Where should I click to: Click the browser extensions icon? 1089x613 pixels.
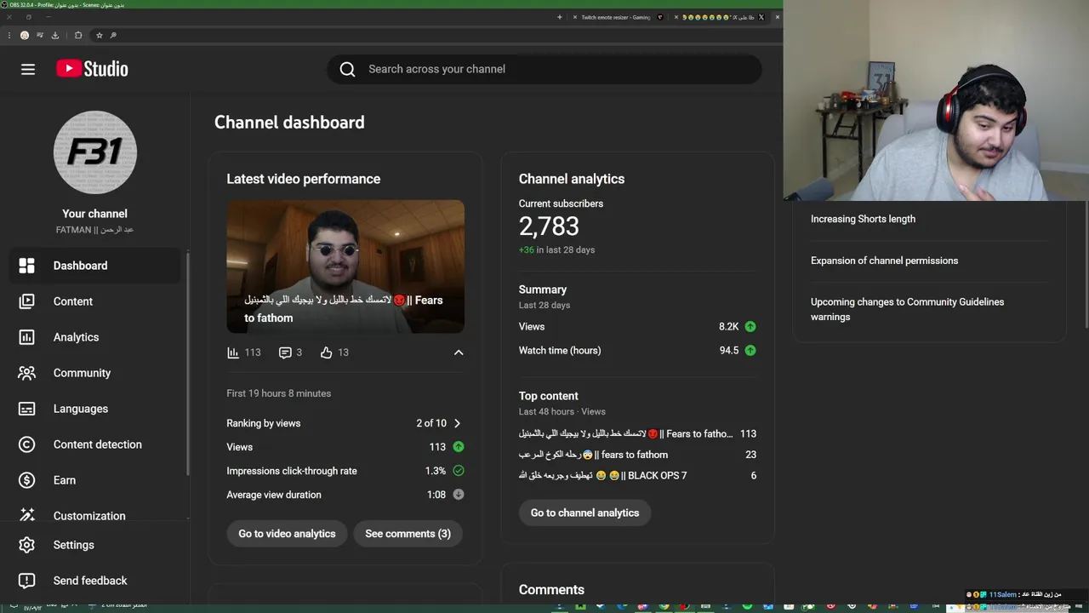point(78,35)
